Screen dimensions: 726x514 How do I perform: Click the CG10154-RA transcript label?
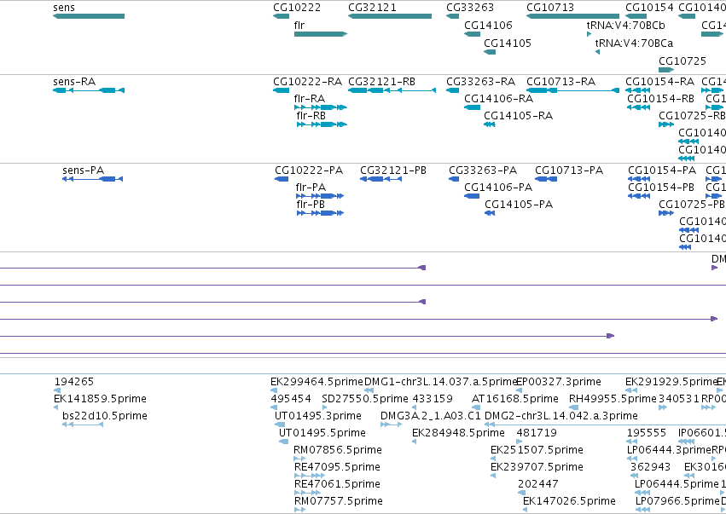[659, 82]
